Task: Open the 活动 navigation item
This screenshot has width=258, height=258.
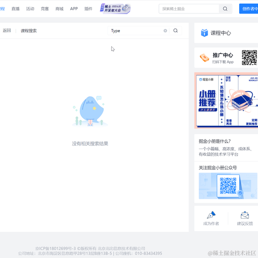Action: [x=30, y=9]
